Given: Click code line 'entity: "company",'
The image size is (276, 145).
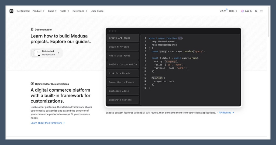Looking at the screenshot, I should [x=166, y=61].
